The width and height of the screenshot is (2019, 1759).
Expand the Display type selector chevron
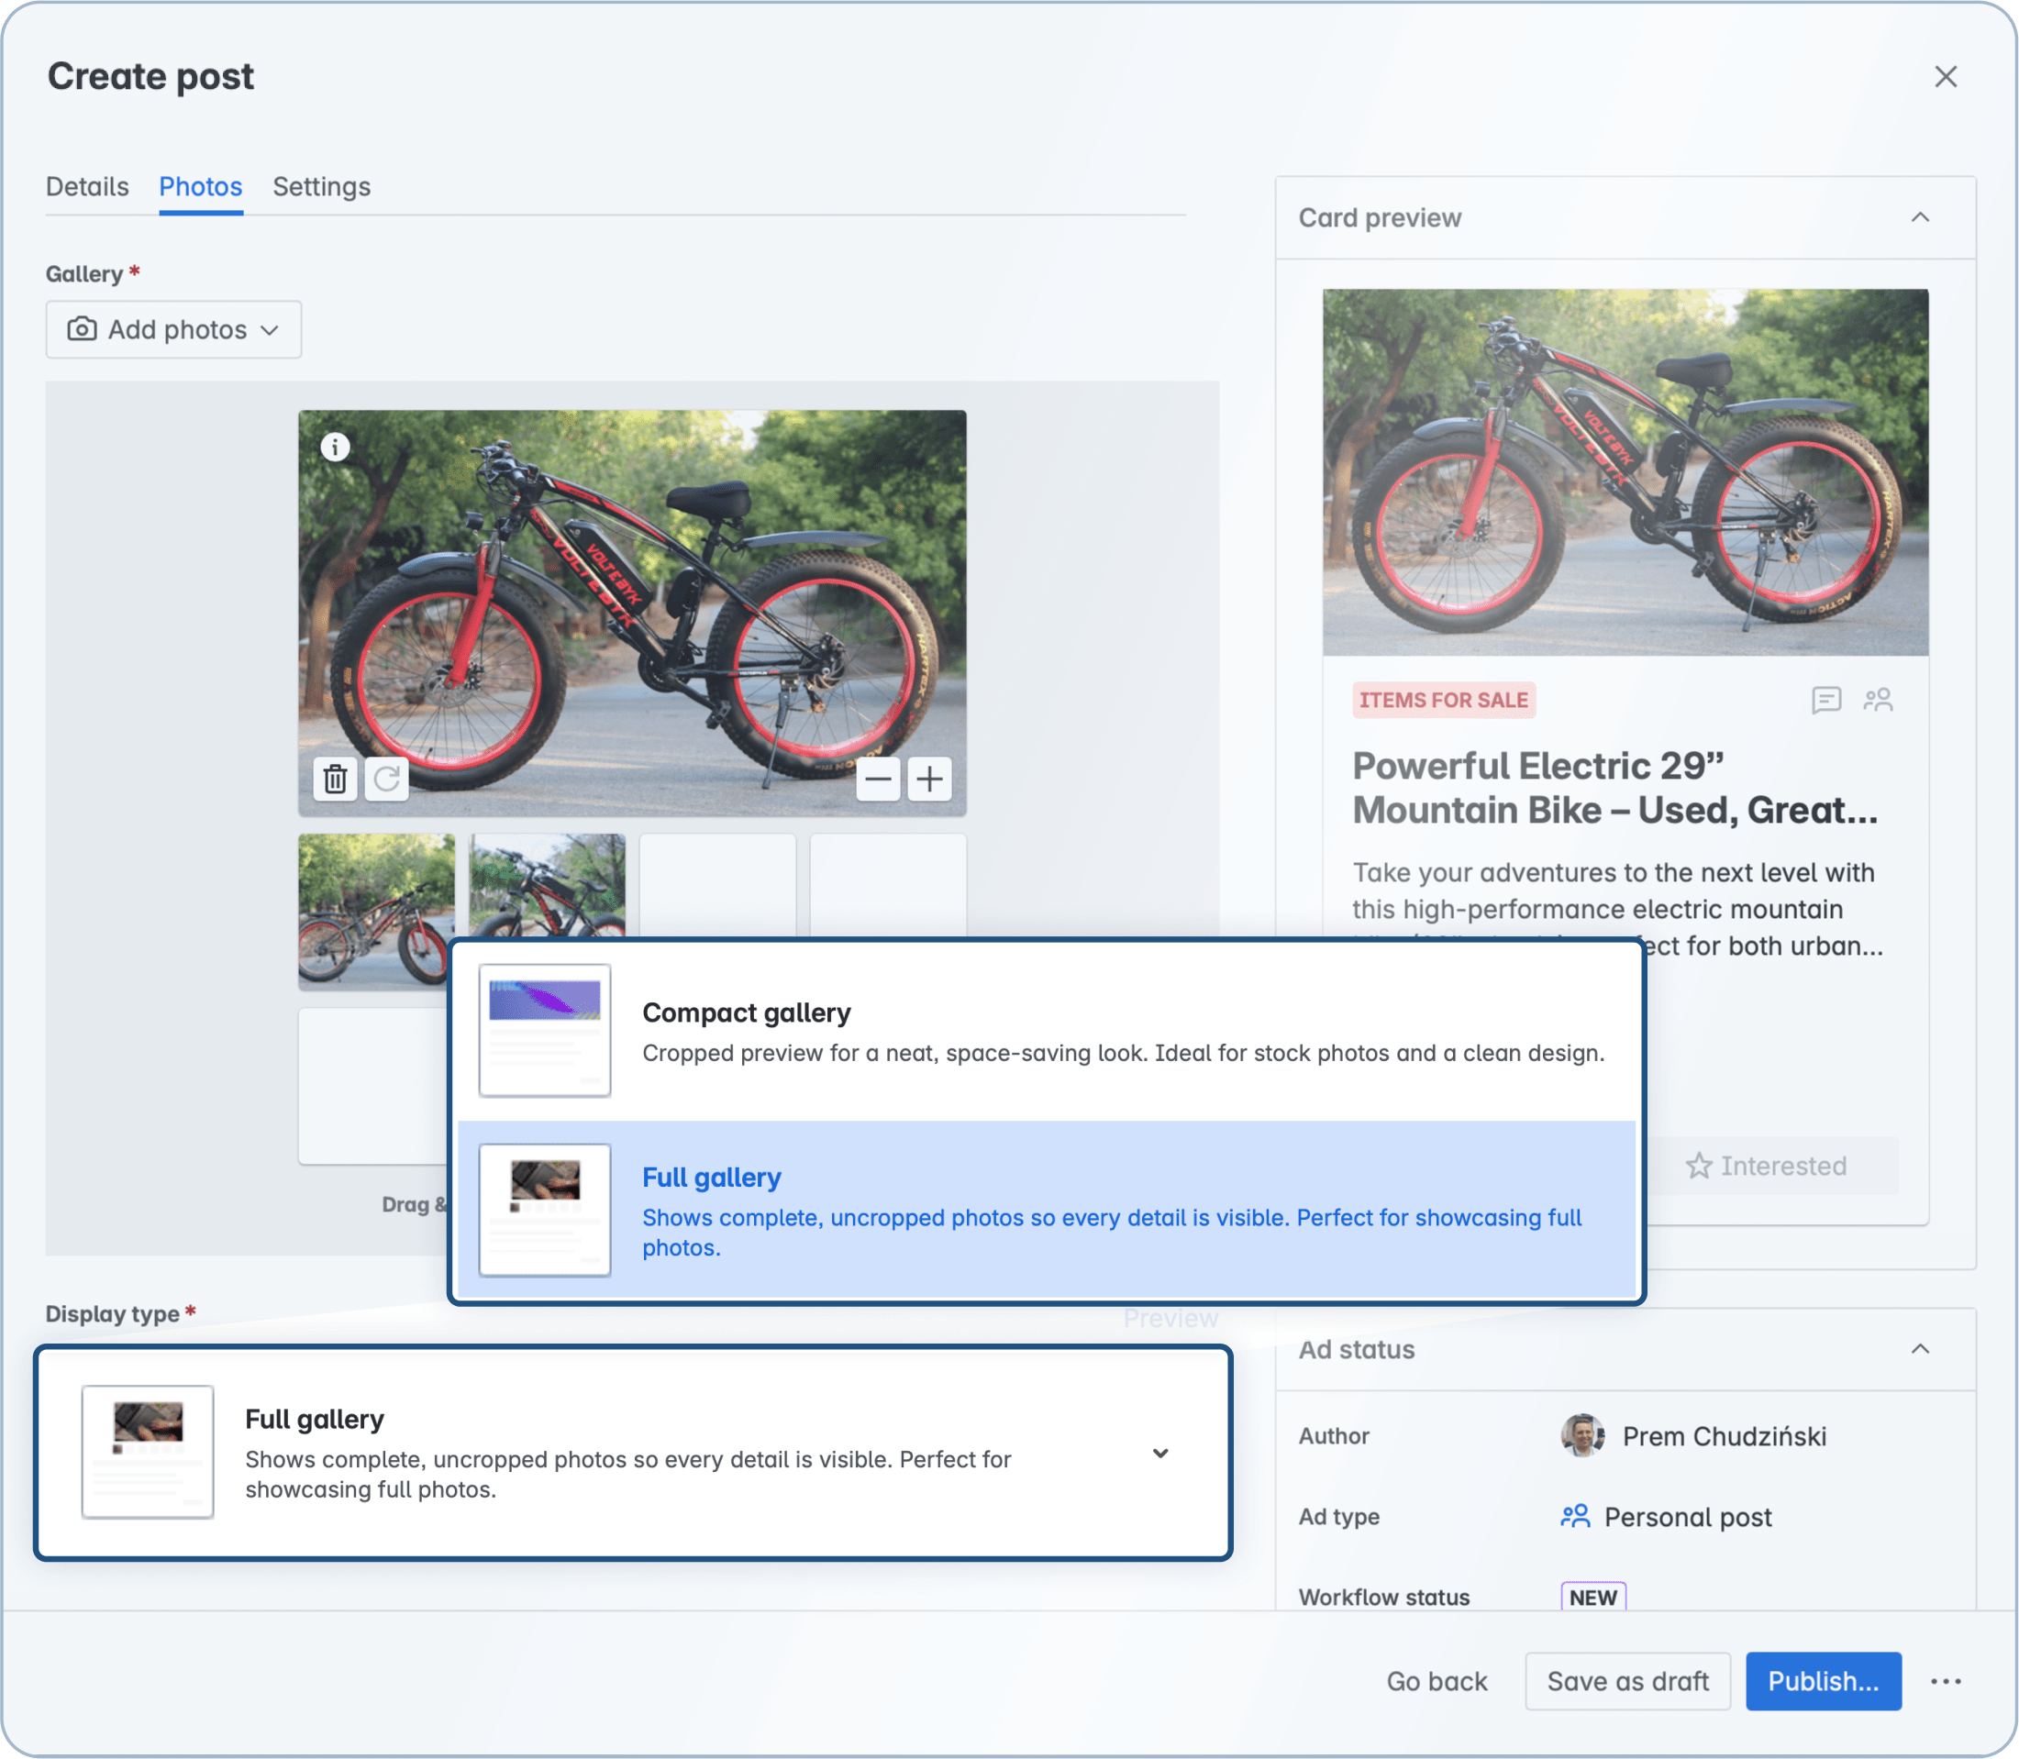tap(1160, 1453)
